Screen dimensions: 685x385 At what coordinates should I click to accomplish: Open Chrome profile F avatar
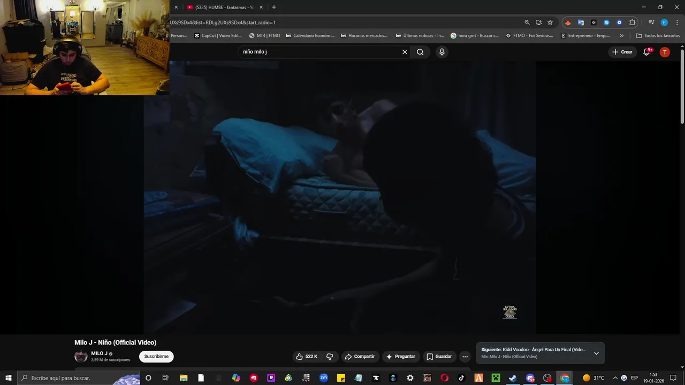pos(664,22)
